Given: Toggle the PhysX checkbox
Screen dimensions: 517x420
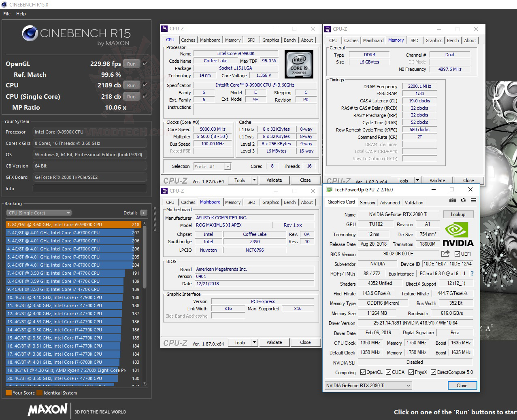Looking at the screenshot, I should tap(411, 372).
